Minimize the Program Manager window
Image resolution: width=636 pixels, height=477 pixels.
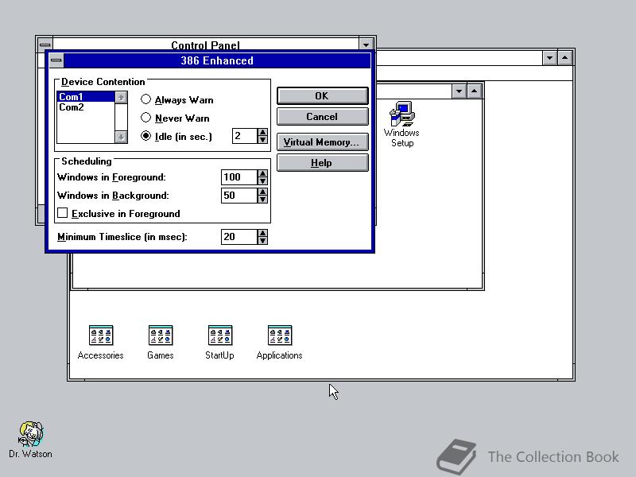(549, 58)
